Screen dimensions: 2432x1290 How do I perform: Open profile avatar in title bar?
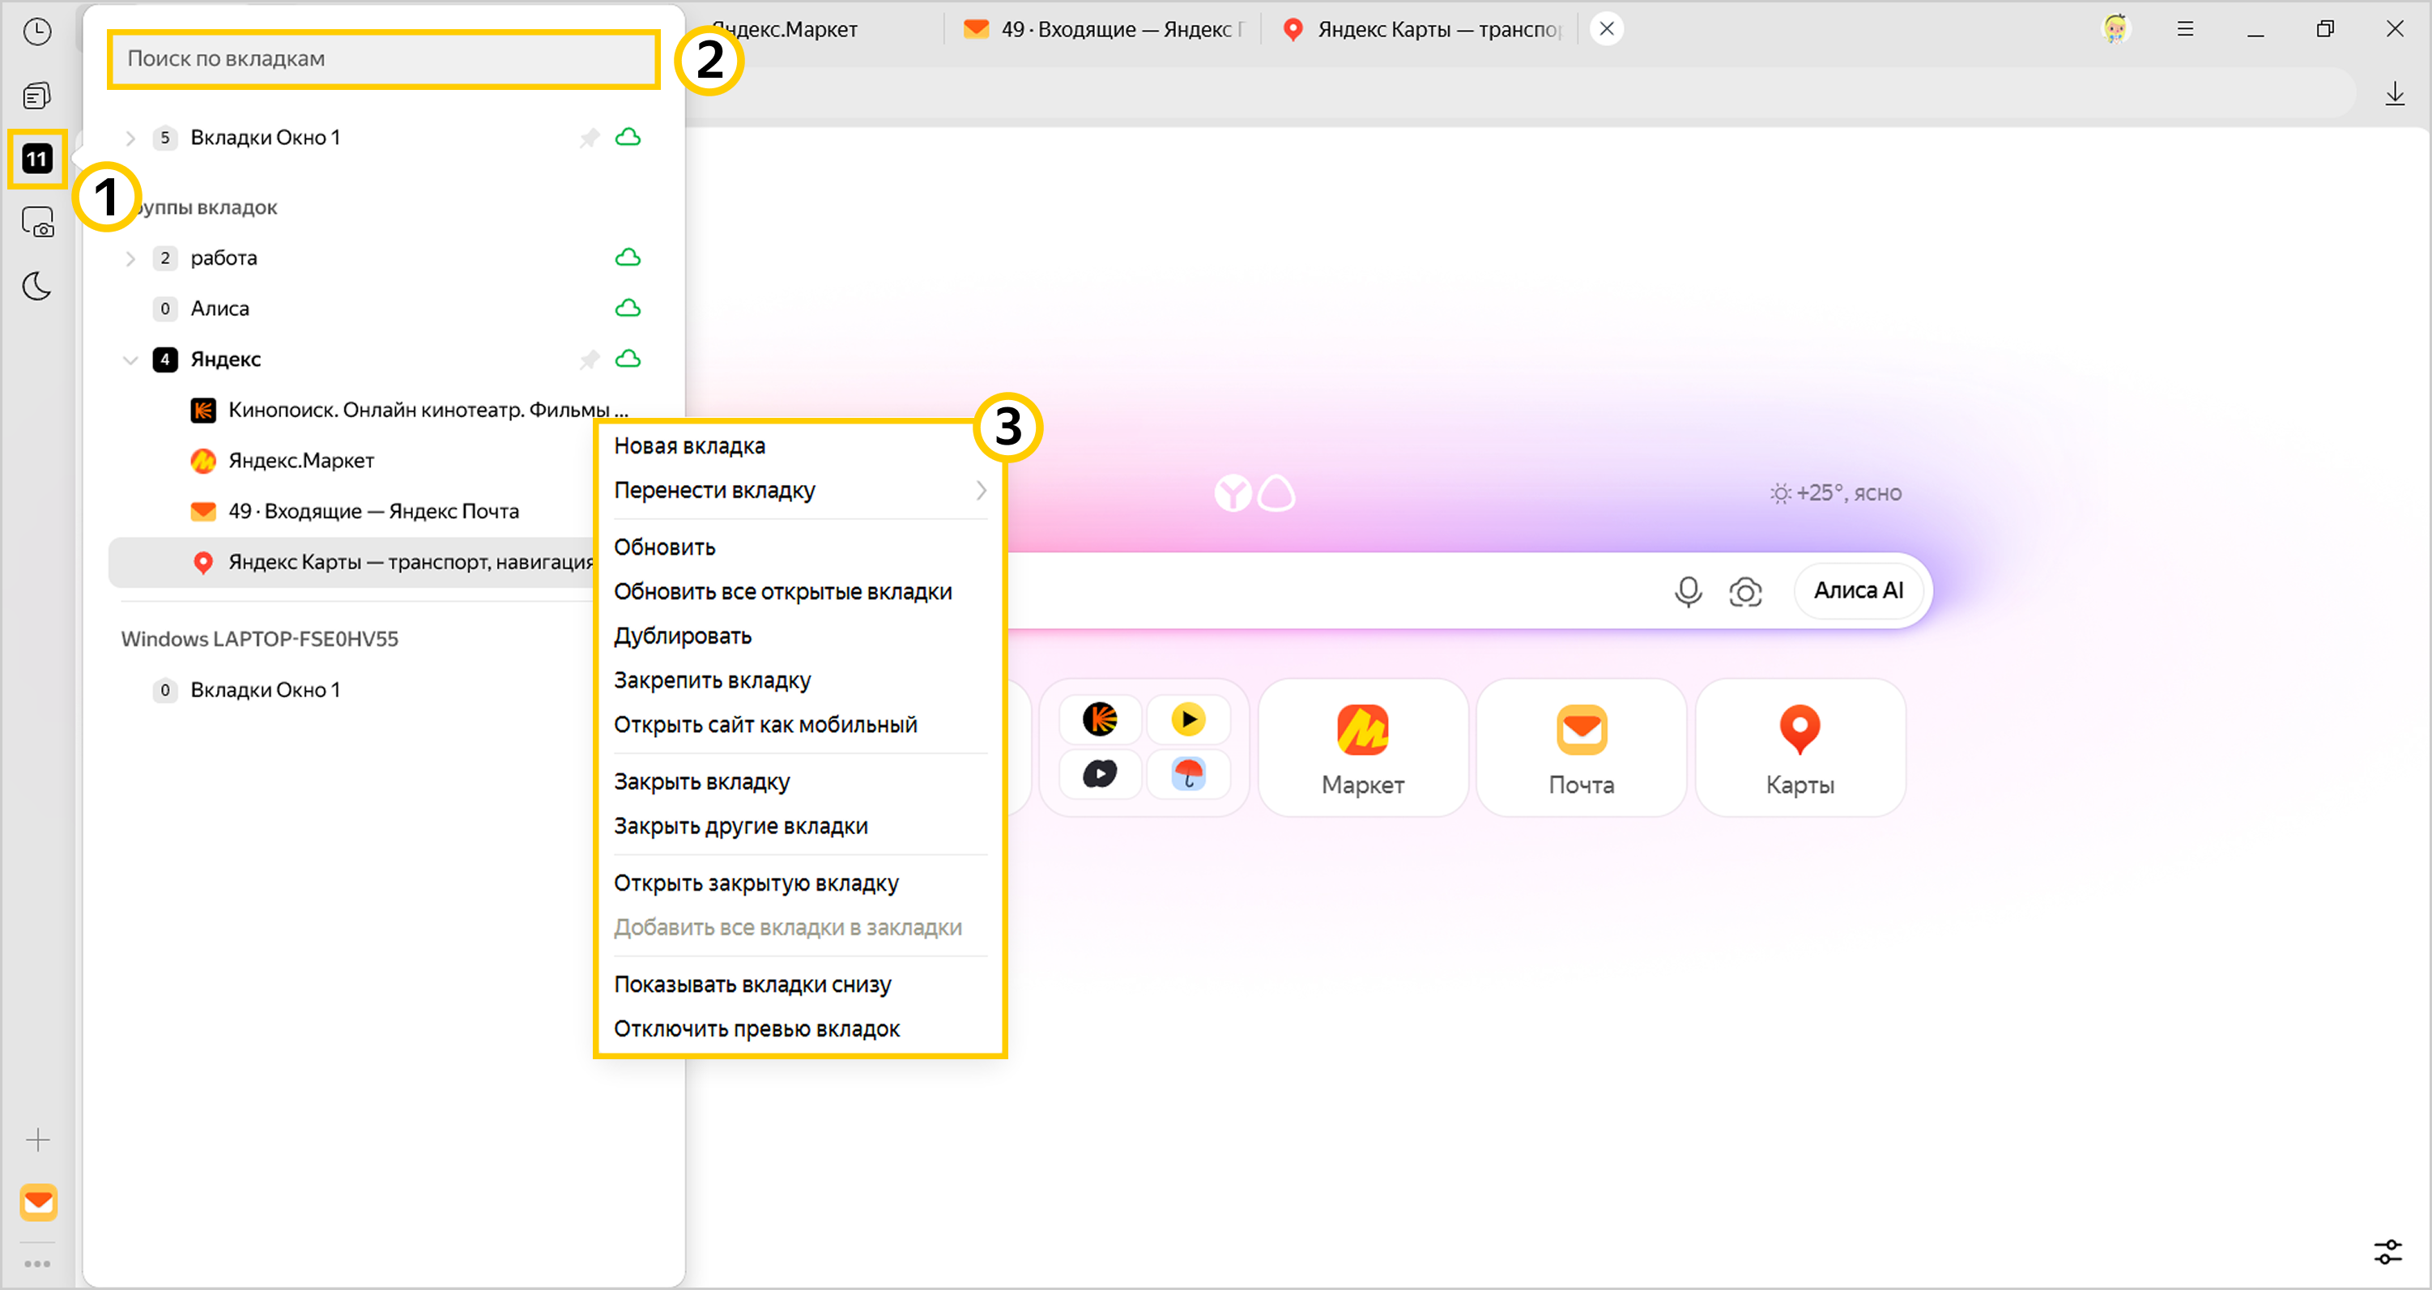[x=2115, y=29]
